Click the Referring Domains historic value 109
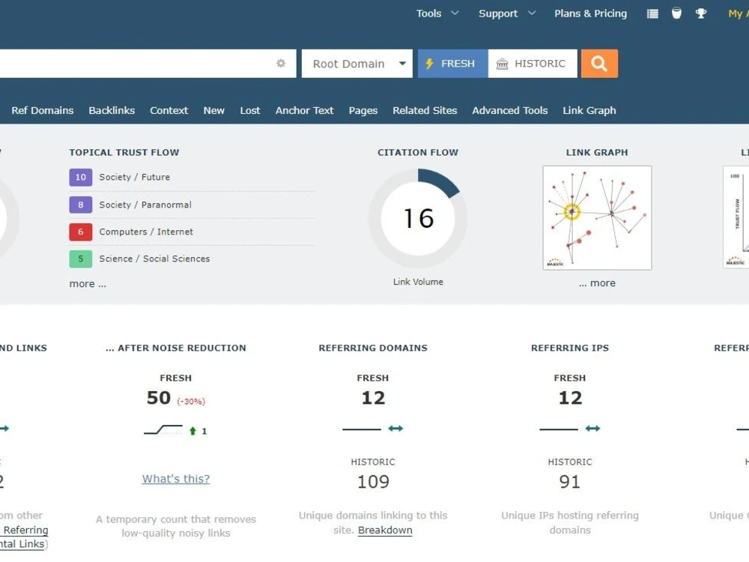The image size is (749, 562). pos(373,482)
